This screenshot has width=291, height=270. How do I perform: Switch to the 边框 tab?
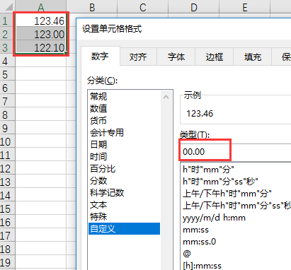point(215,57)
